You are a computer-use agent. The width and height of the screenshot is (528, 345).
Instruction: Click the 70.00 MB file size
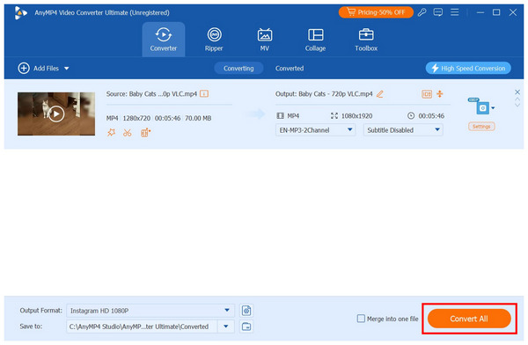198,118
